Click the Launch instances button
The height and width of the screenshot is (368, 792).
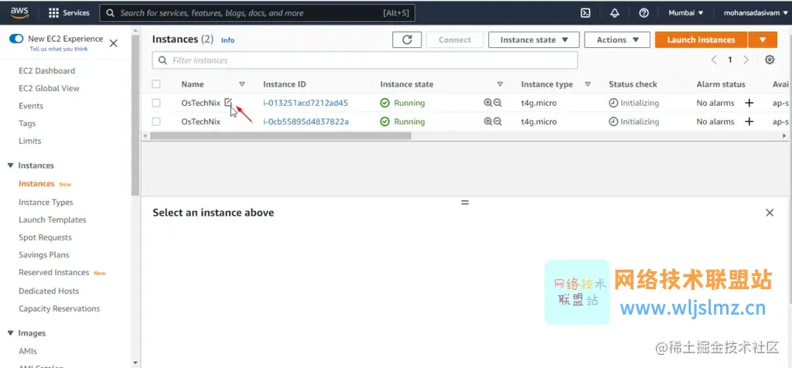click(x=701, y=40)
